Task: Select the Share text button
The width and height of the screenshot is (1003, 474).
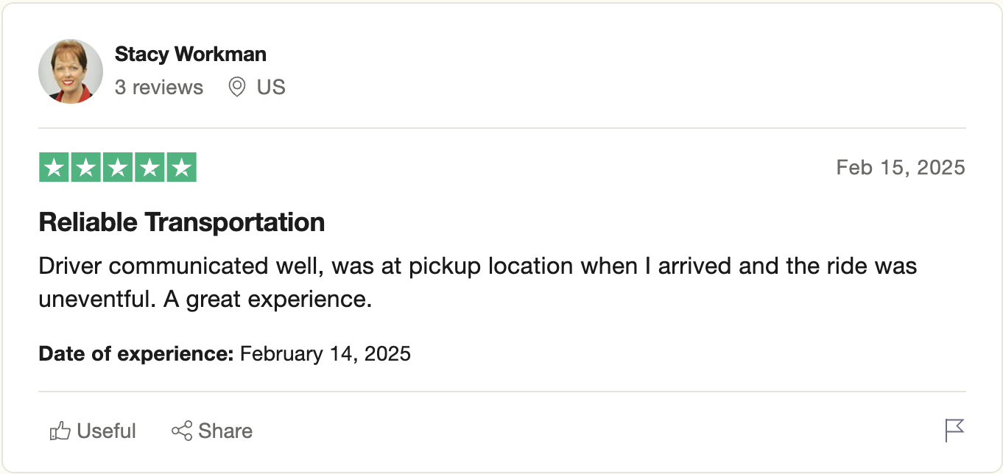Action: [x=225, y=431]
